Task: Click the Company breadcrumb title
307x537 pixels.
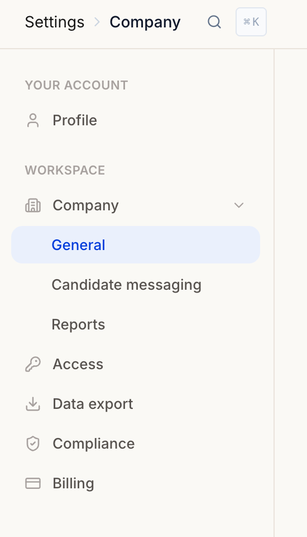Action: [145, 22]
